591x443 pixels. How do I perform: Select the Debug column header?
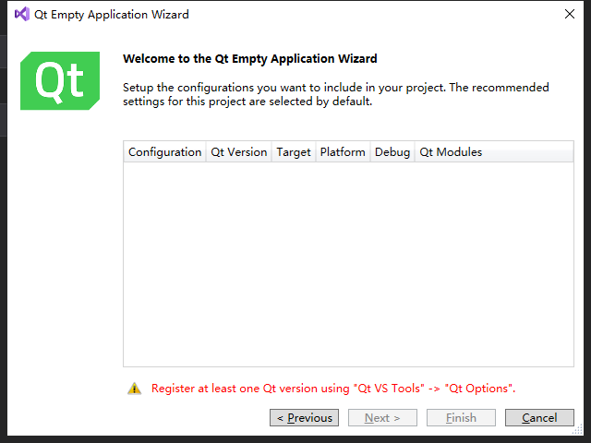click(x=392, y=151)
